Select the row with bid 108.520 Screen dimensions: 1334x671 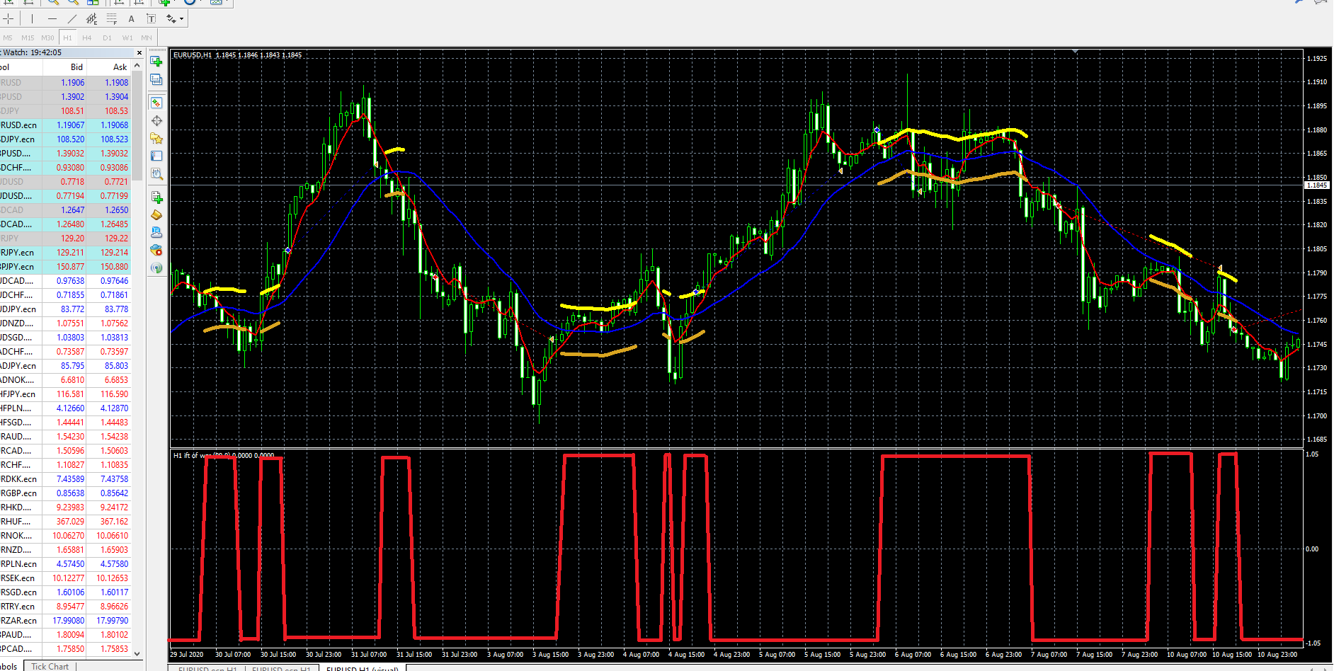(65, 139)
